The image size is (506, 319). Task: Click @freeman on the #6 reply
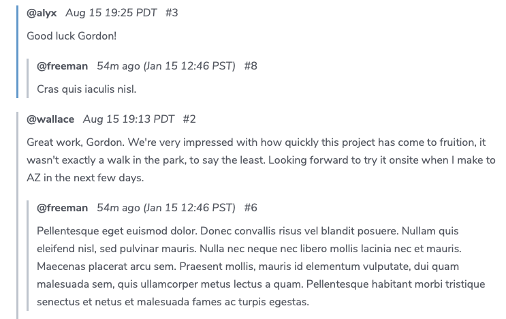[62, 208]
